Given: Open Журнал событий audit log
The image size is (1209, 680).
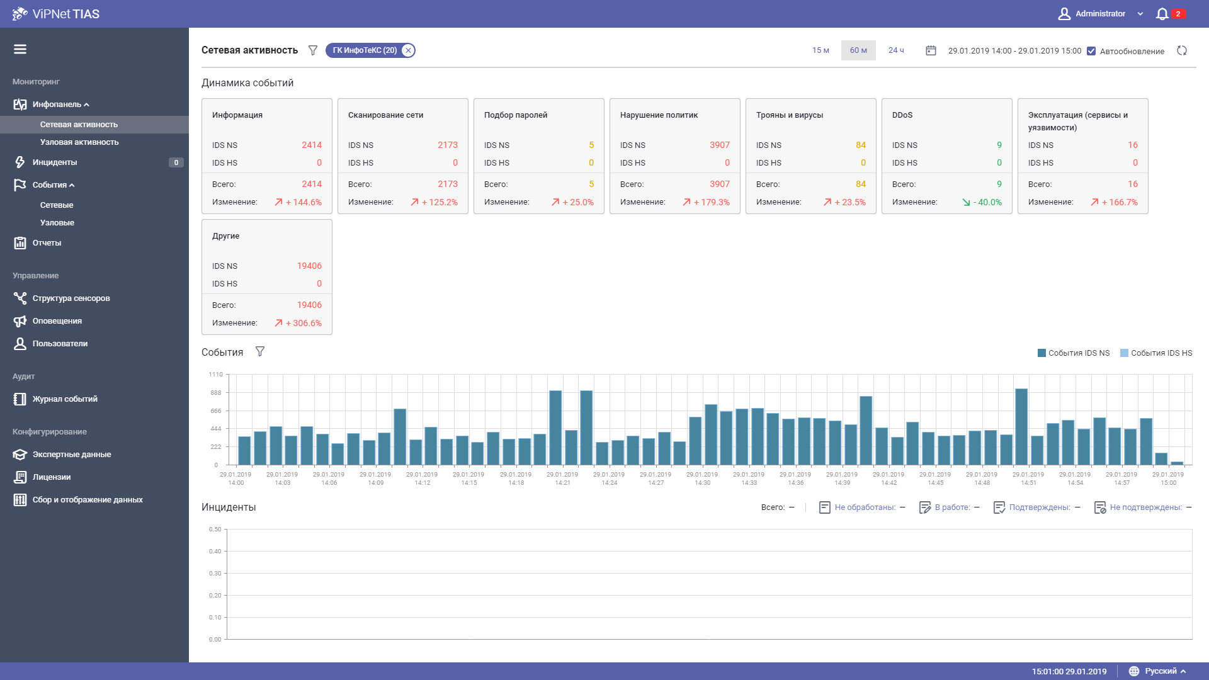Looking at the screenshot, I should click(x=64, y=399).
